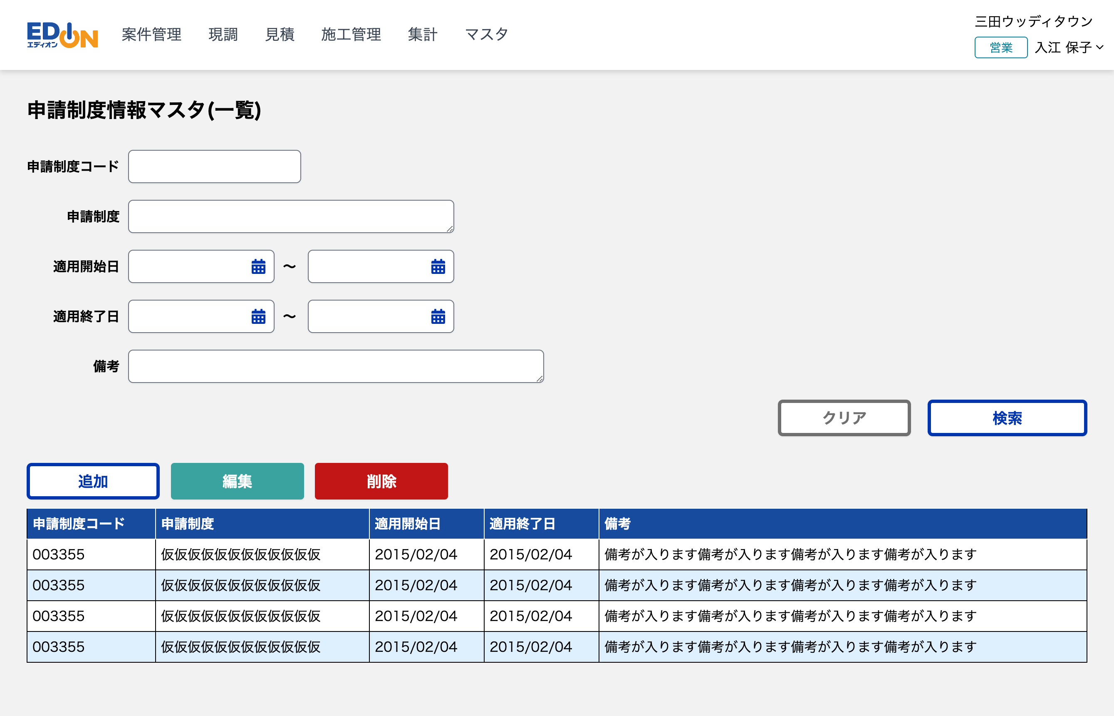This screenshot has height=716, width=1114.
Task: Open the 案件管理 menu
Action: click(x=151, y=35)
